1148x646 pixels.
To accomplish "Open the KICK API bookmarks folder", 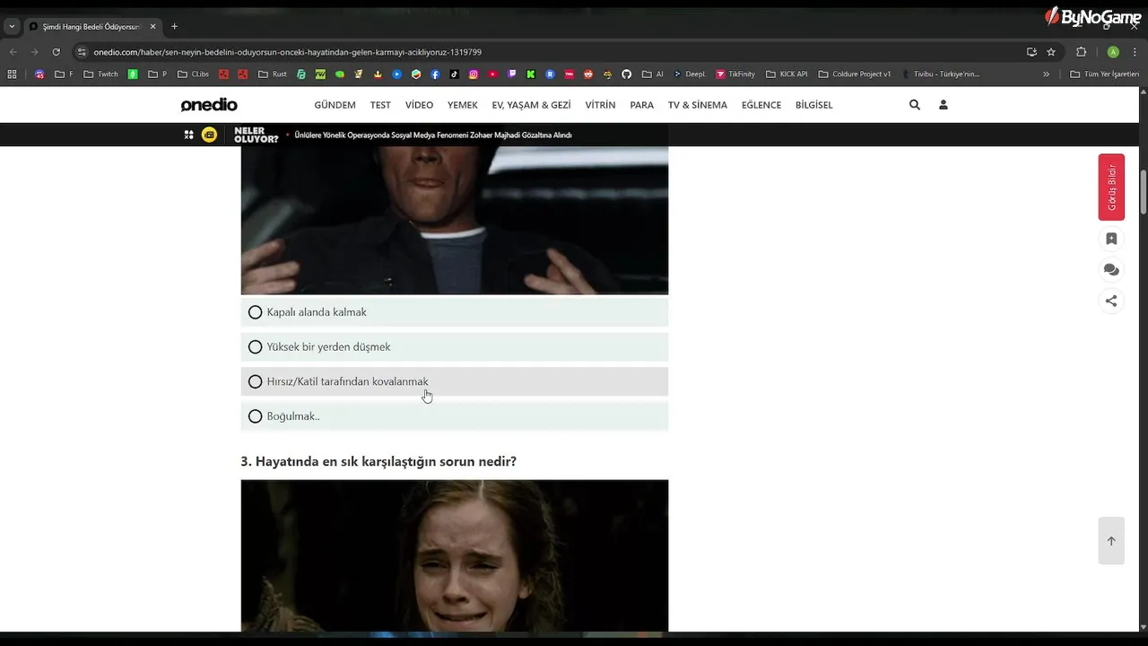I will coord(787,74).
